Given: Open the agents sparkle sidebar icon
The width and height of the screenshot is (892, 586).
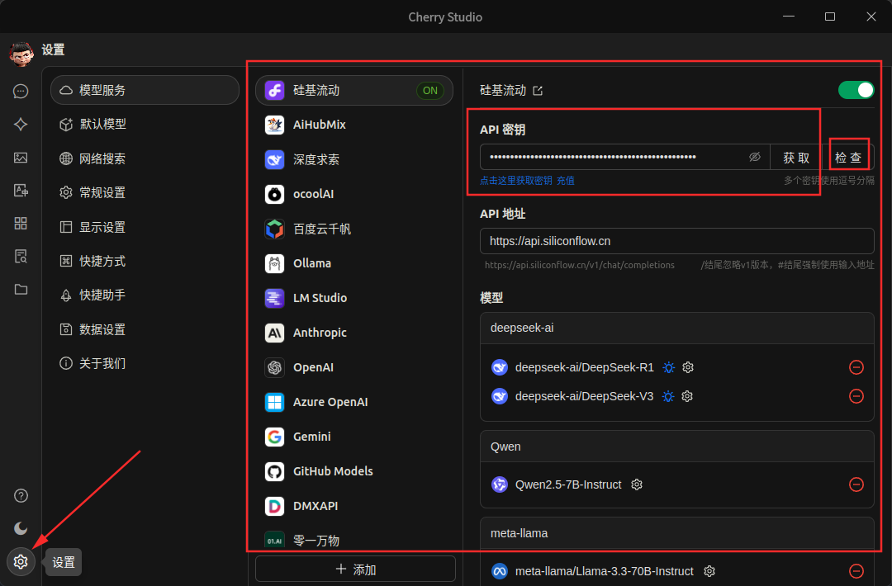Looking at the screenshot, I should click(21, 124).
